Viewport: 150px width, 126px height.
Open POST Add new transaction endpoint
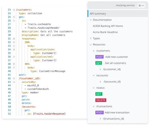click(112, 112)
